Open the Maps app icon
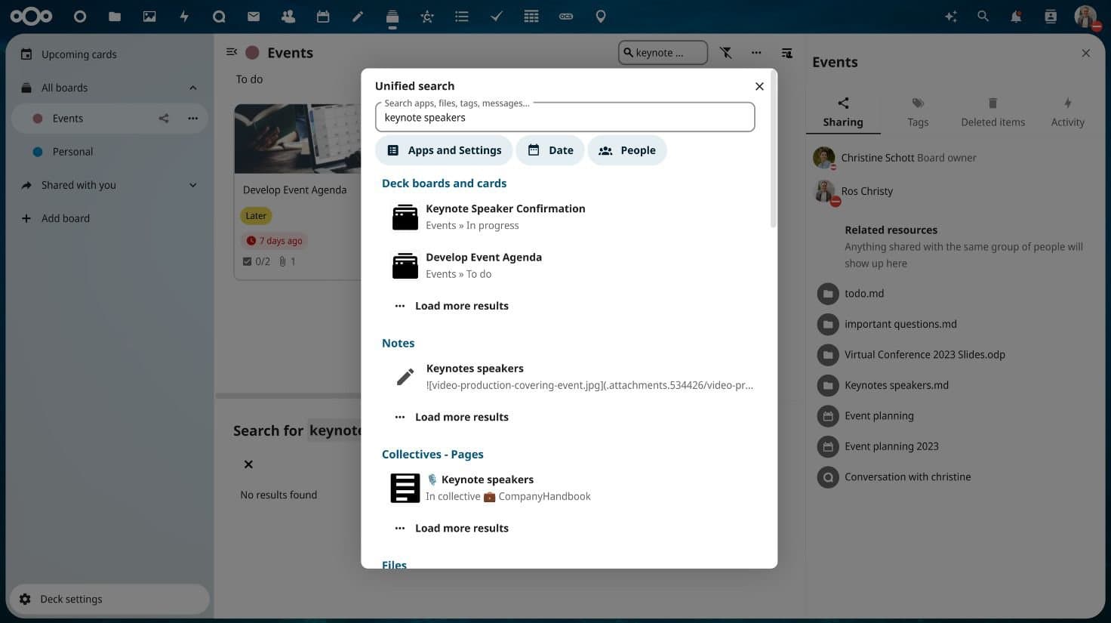The width and height of the screenshot is (1111, 623). 601,16
